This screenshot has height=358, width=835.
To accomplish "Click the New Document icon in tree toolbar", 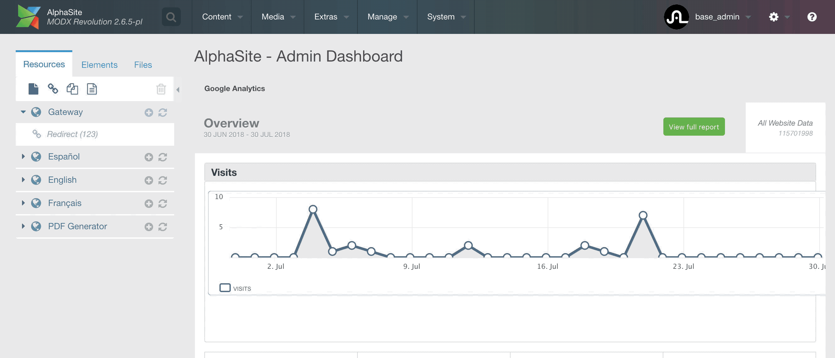I will (33, 89).
